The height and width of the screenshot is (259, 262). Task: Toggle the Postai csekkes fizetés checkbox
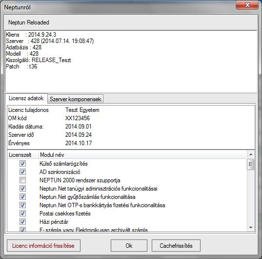[22, 214]
